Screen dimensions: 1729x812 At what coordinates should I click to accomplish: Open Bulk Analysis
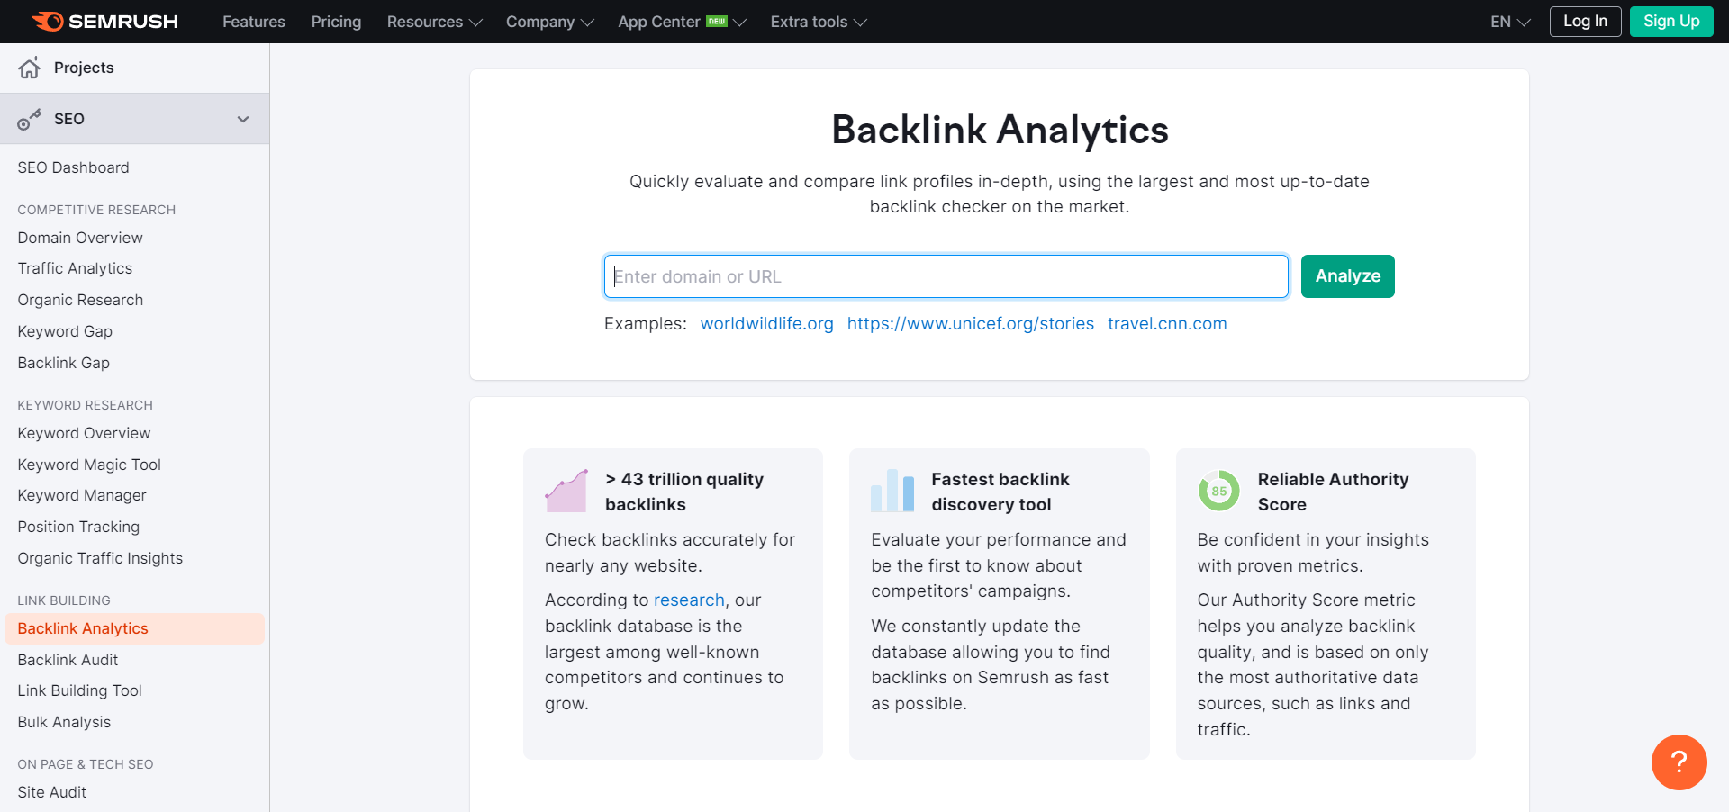(x=64, y=722)
